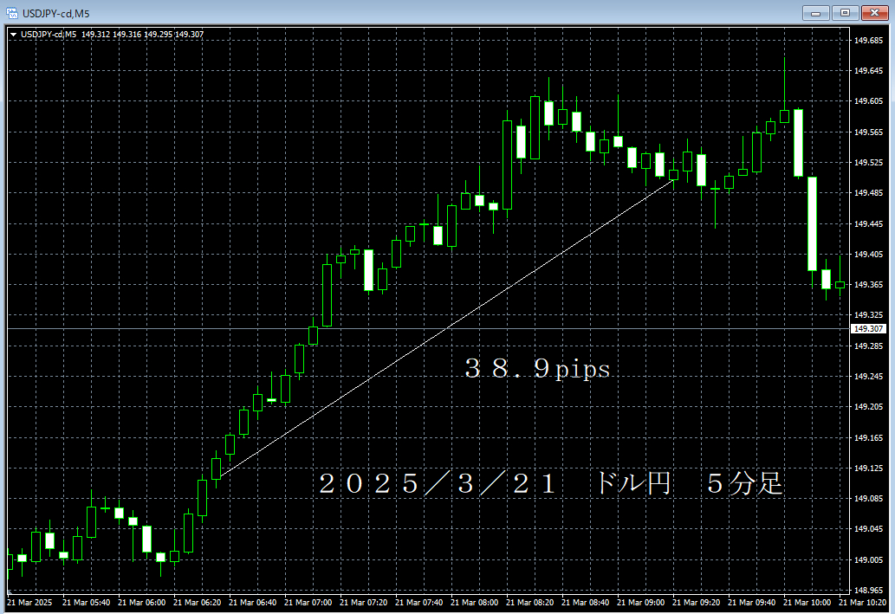Click the large red candle after 10:00

pyautogui.click(x=813, y=225)
